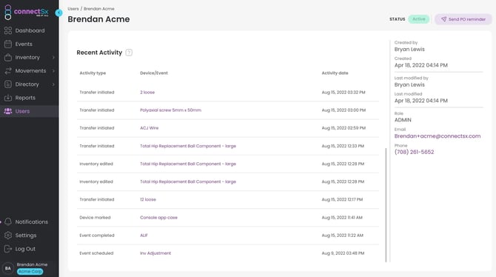Click the ADMIN role value
The image size is (496, 277).
tap(403, 120)
